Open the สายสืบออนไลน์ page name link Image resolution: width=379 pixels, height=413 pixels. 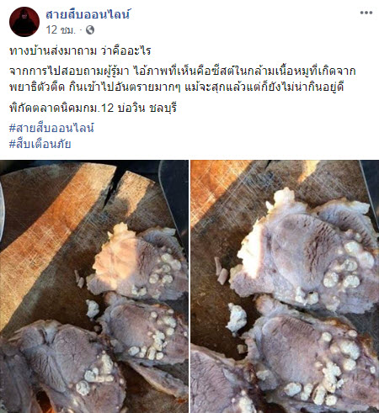[x=88, y=14]
